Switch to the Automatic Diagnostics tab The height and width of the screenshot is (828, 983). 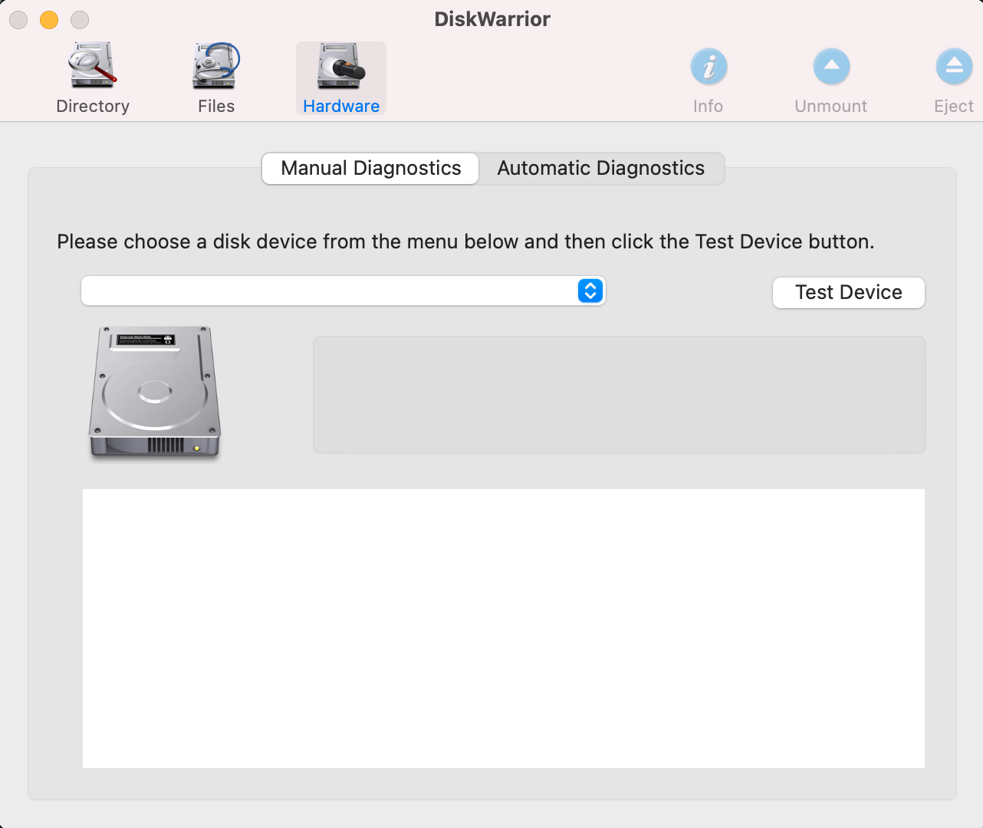pos(601,168)
